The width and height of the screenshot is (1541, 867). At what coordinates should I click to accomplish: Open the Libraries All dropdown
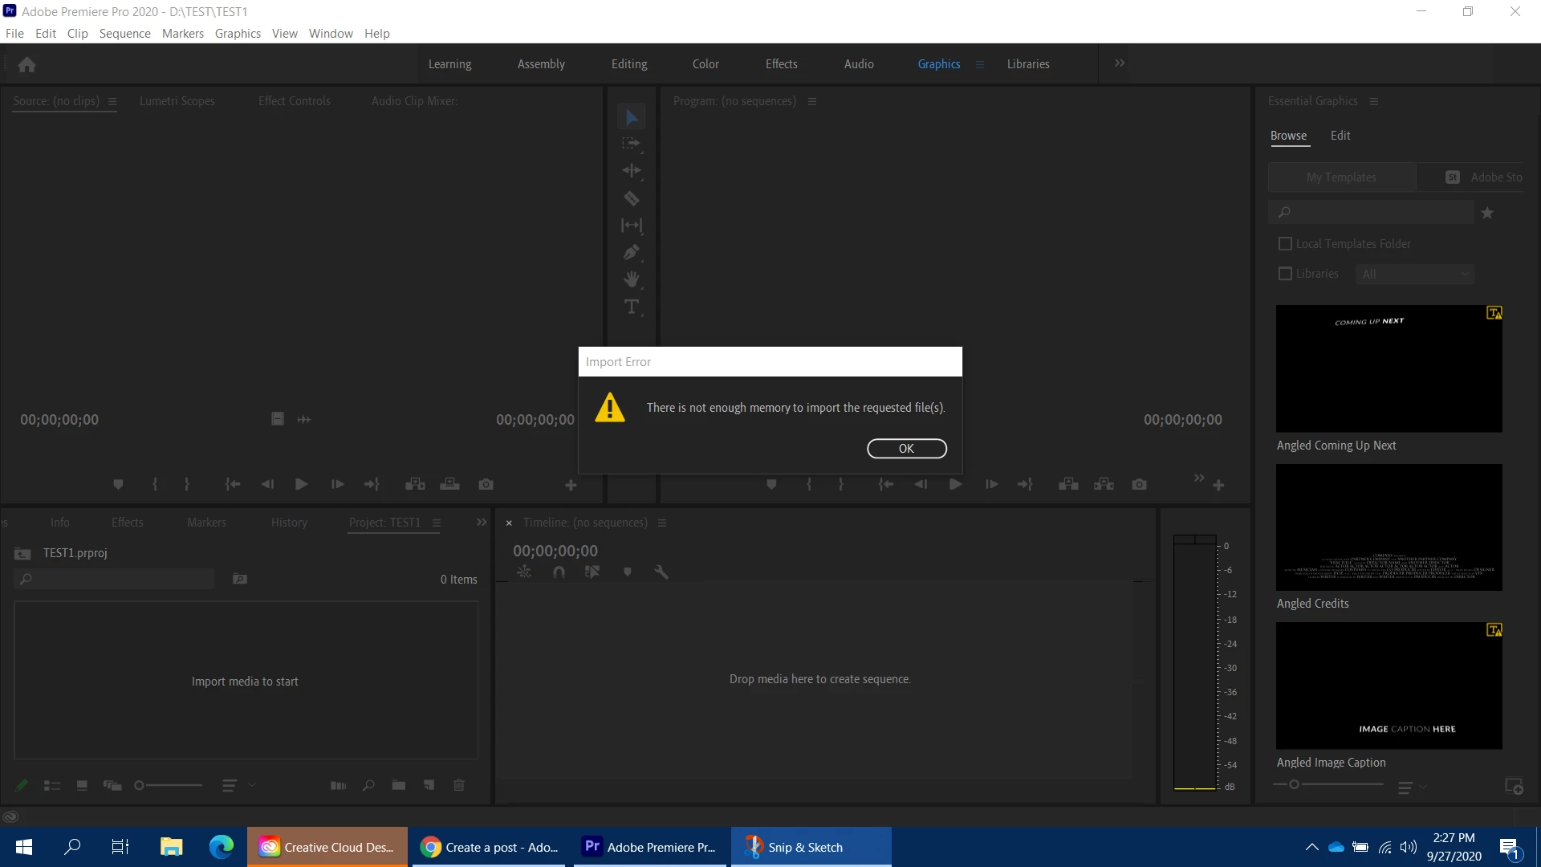1415,275
